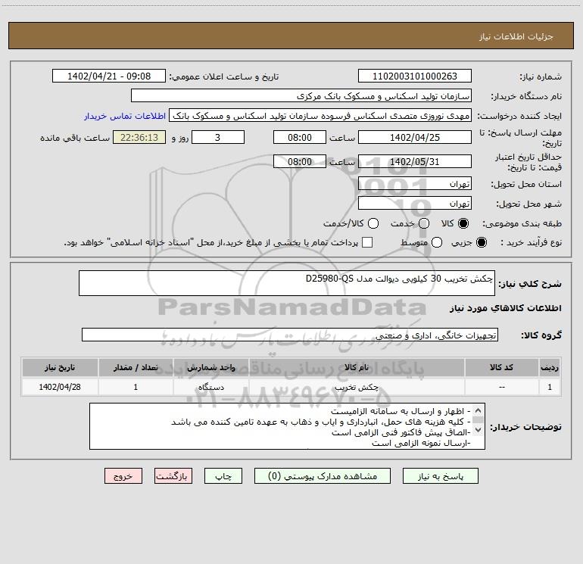
Task: Click the دستگاه unit cell
Action: (210, 387)
